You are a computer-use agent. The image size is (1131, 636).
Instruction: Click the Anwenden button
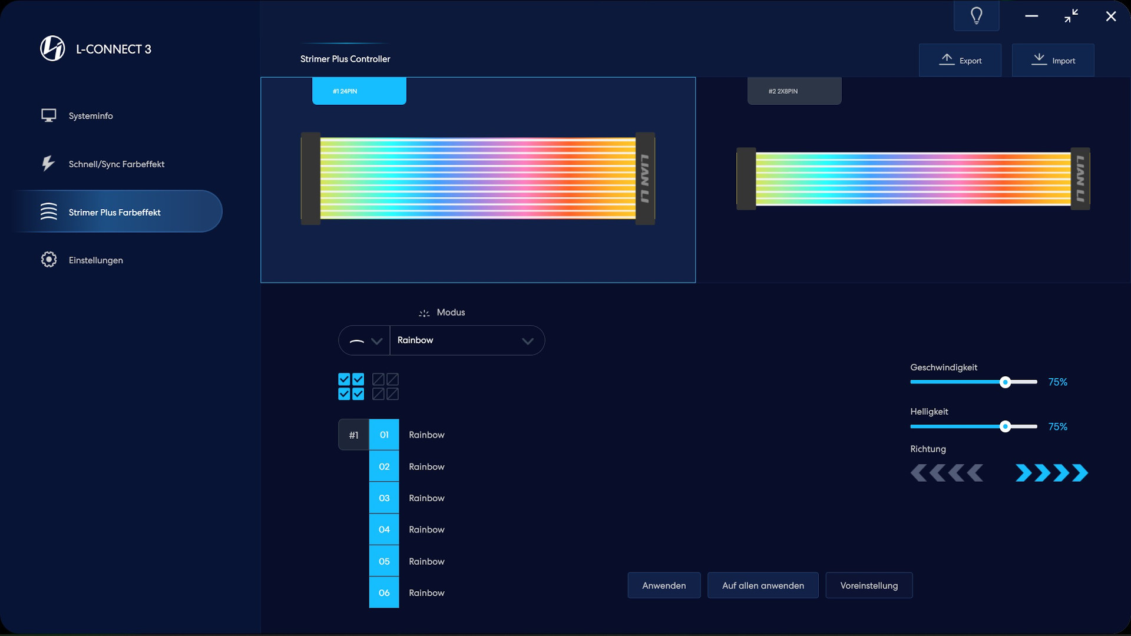pos(664,585)
